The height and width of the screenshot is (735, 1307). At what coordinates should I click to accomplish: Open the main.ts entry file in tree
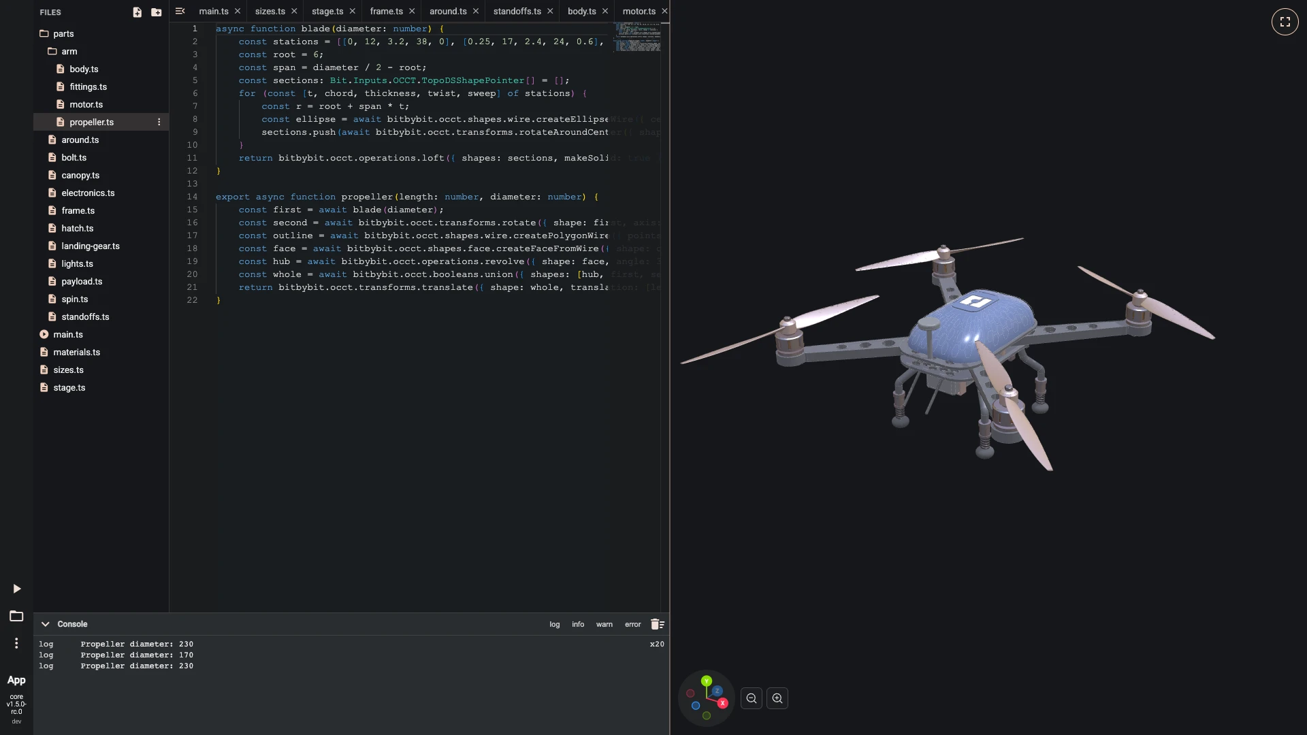click(101, 334)
